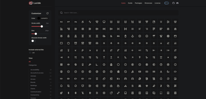Switch view to Categories
206x99 pixels.
coord(33,65)
